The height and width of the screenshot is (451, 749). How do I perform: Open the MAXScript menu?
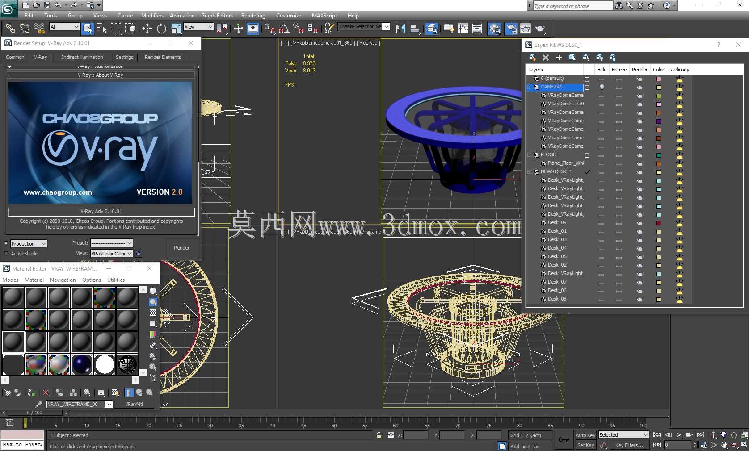point(324,16)
